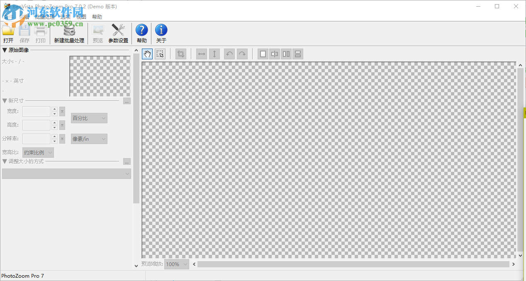Increase 宽度 using its up stepper arrow
526x281 pixels.
coord(54,109)
